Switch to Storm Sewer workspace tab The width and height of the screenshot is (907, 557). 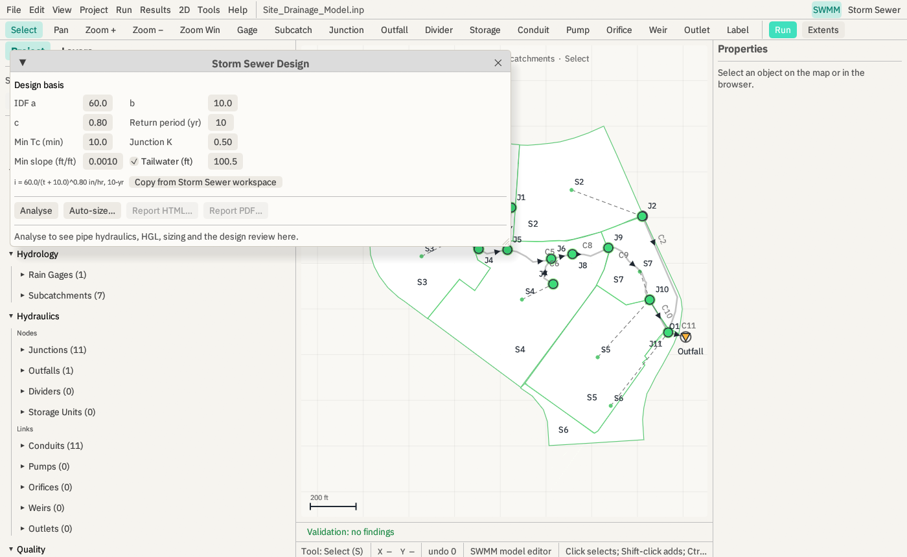click(x=874, y=10)
